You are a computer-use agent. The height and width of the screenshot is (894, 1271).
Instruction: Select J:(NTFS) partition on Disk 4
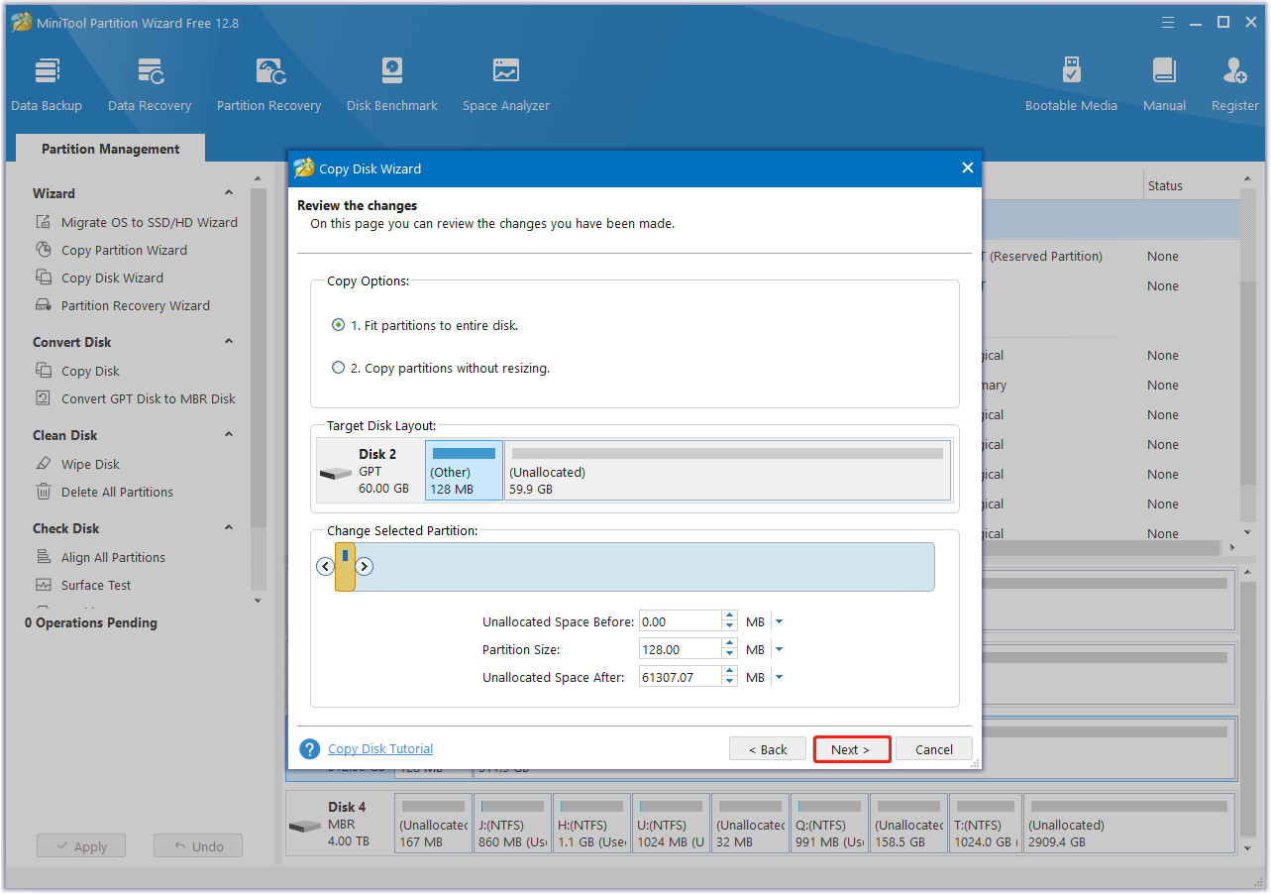tap(512, 824)
